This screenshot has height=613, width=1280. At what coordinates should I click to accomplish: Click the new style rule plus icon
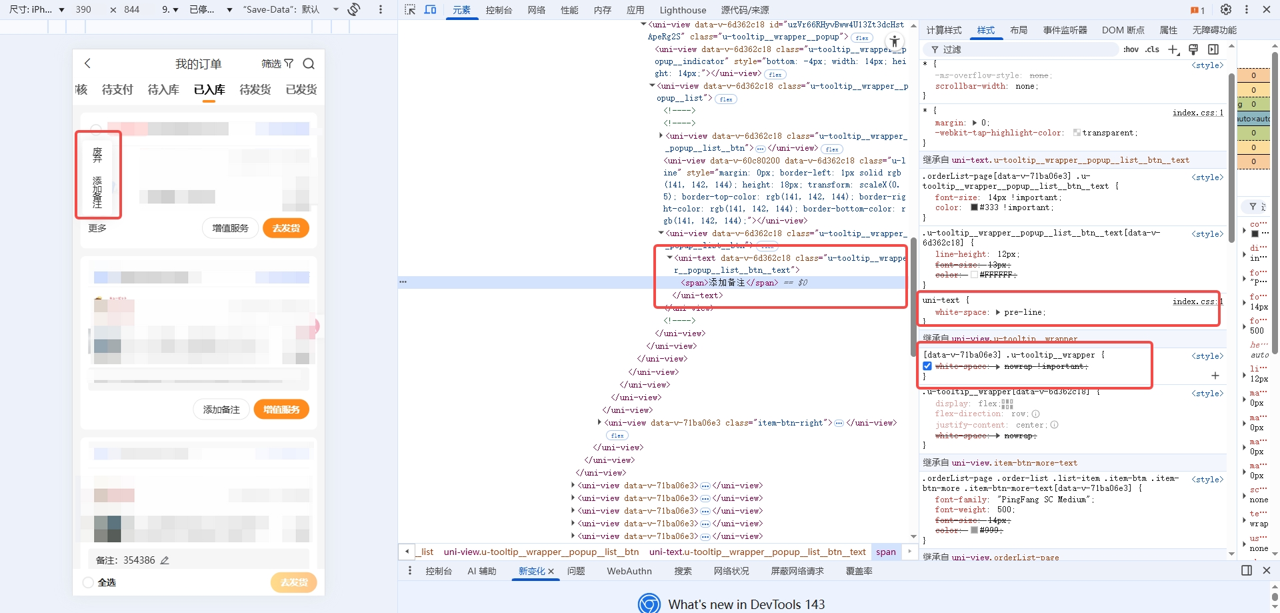click(1173, 49)
